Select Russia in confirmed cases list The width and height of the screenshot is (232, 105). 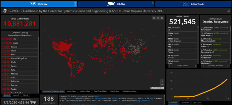(20, 47)
